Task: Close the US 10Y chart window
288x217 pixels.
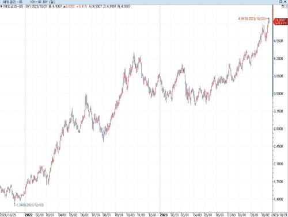Action: (285, 2)
